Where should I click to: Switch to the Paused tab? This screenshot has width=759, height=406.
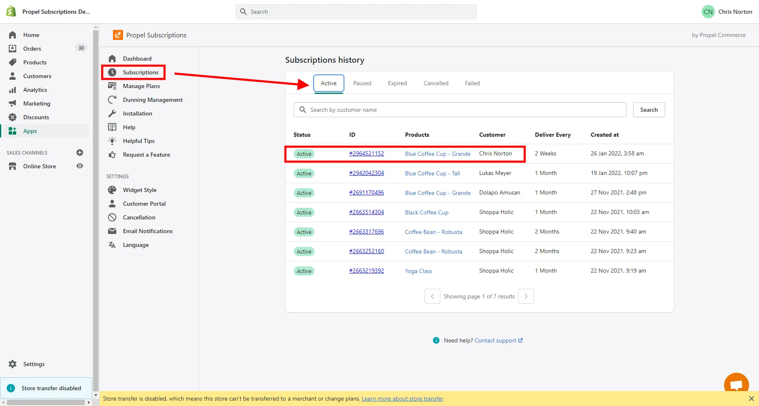362,83
